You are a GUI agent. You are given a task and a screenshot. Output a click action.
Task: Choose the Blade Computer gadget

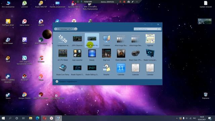150,55
